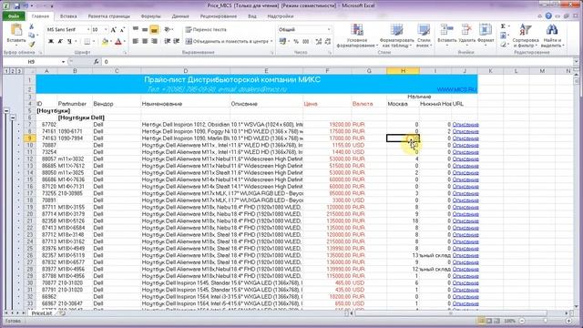Click the Copy icon in the clipboard group

tap(32, 36)
